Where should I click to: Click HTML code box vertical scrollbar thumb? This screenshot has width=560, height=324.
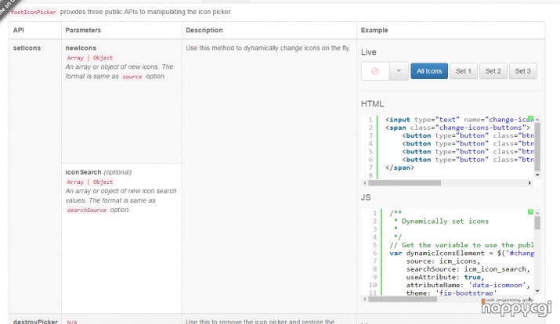[x=537, y=146]
